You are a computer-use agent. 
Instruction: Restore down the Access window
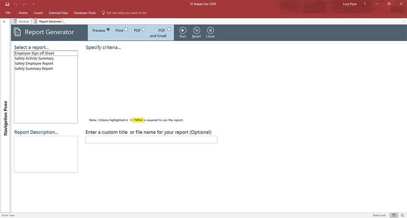pos(389,4)
